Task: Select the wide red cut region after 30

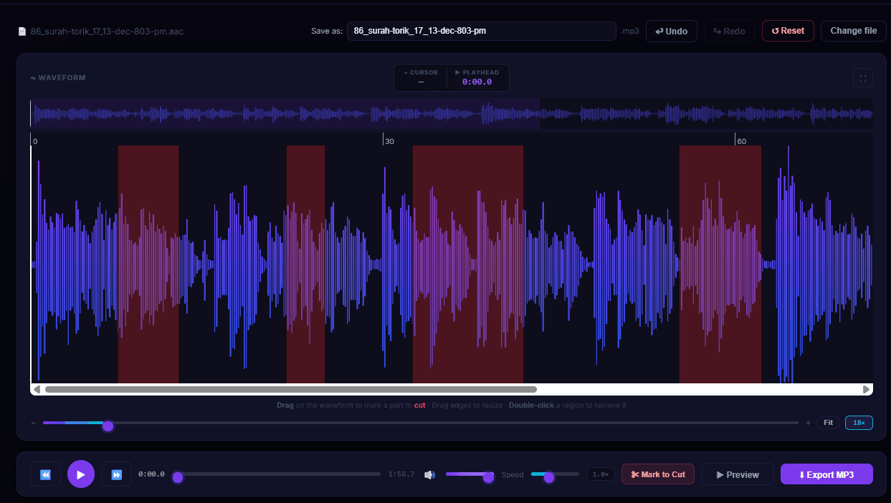Action: (x=467, y=264)
